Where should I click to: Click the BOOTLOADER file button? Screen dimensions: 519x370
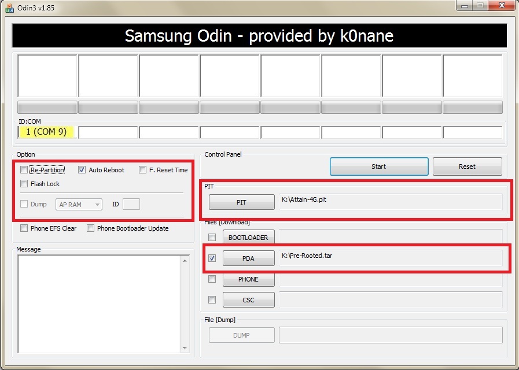click(x=248, y=238)
